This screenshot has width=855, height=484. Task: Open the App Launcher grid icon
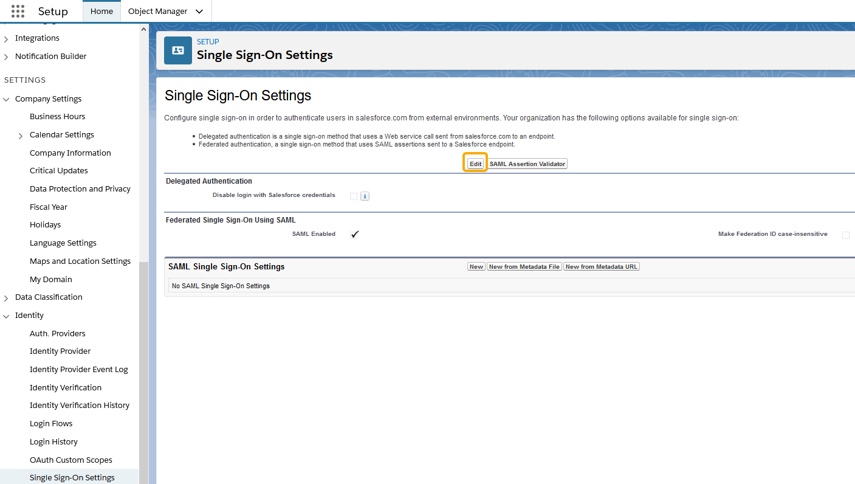coord(18,11)
